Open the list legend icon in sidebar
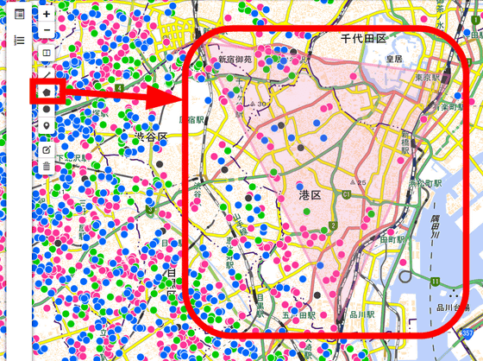483x361 pixels. pos(19,40)
